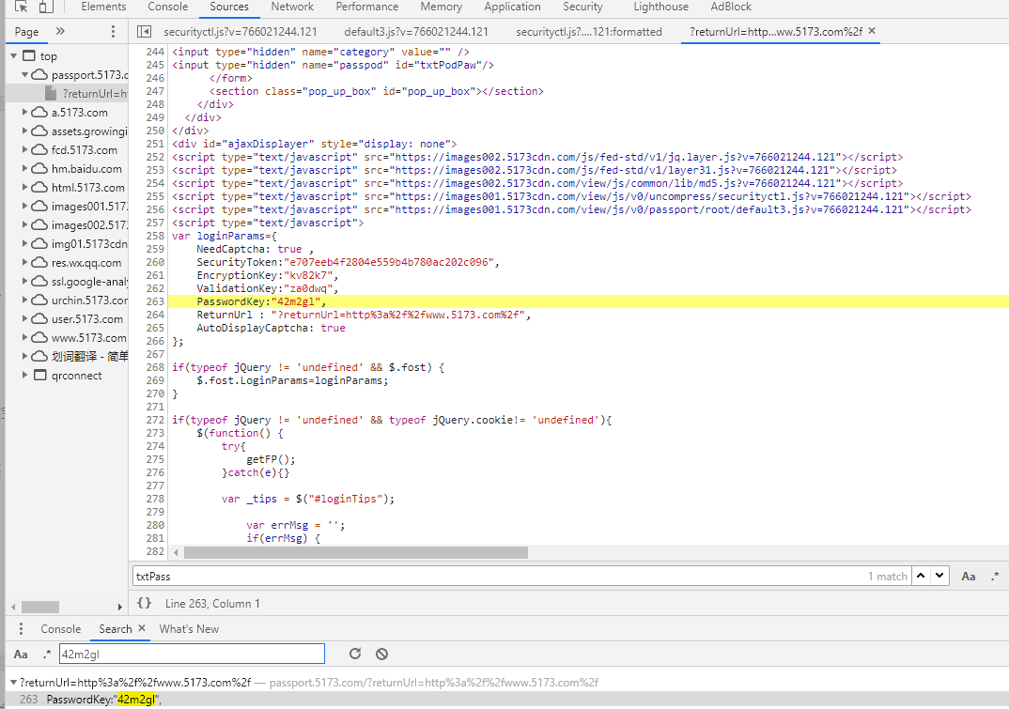Select the urchin.5173 domain item

pos(89,300)
